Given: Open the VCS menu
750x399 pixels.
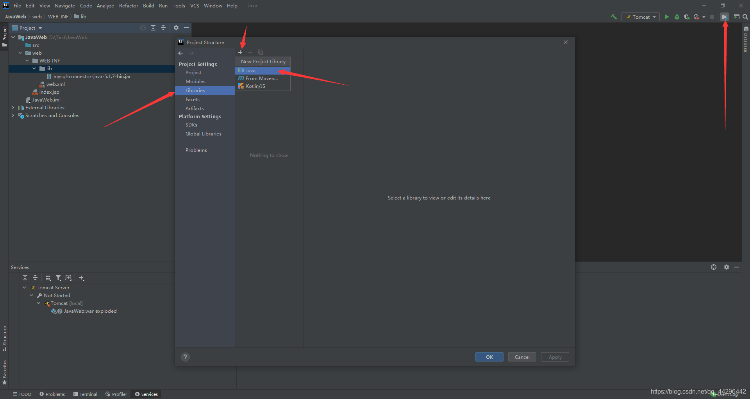Looking at the screenshot, I should point(195,5).
